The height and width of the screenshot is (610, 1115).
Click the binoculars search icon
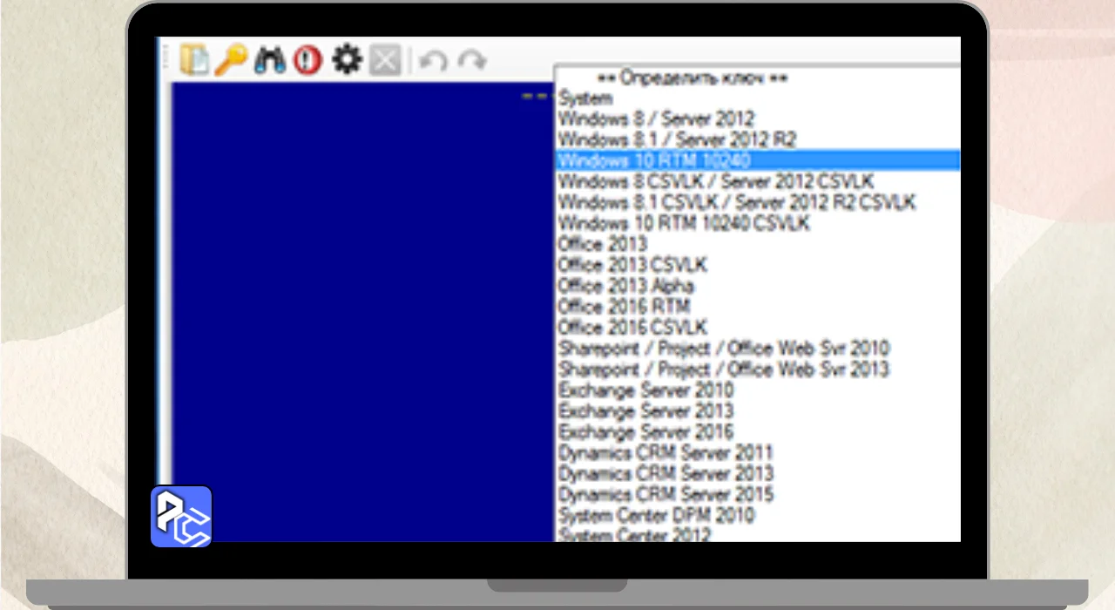pyautogui.click(x=270, y=61)
